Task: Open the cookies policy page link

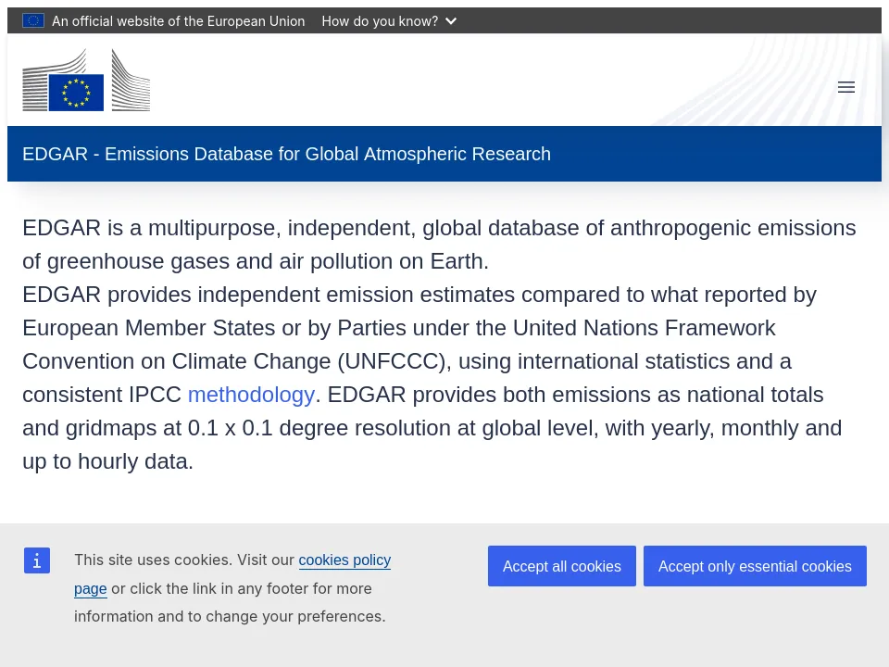Action: 344,560
